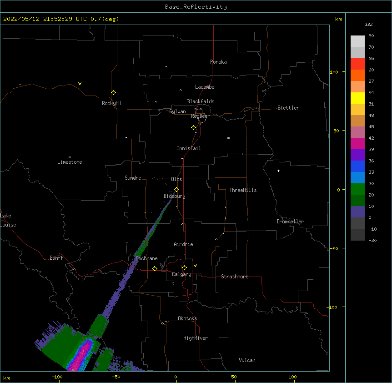The image size is (392, 383).
Task: Click the Ponoka city label
Action: pyautogui.click(x=218, y=62)
